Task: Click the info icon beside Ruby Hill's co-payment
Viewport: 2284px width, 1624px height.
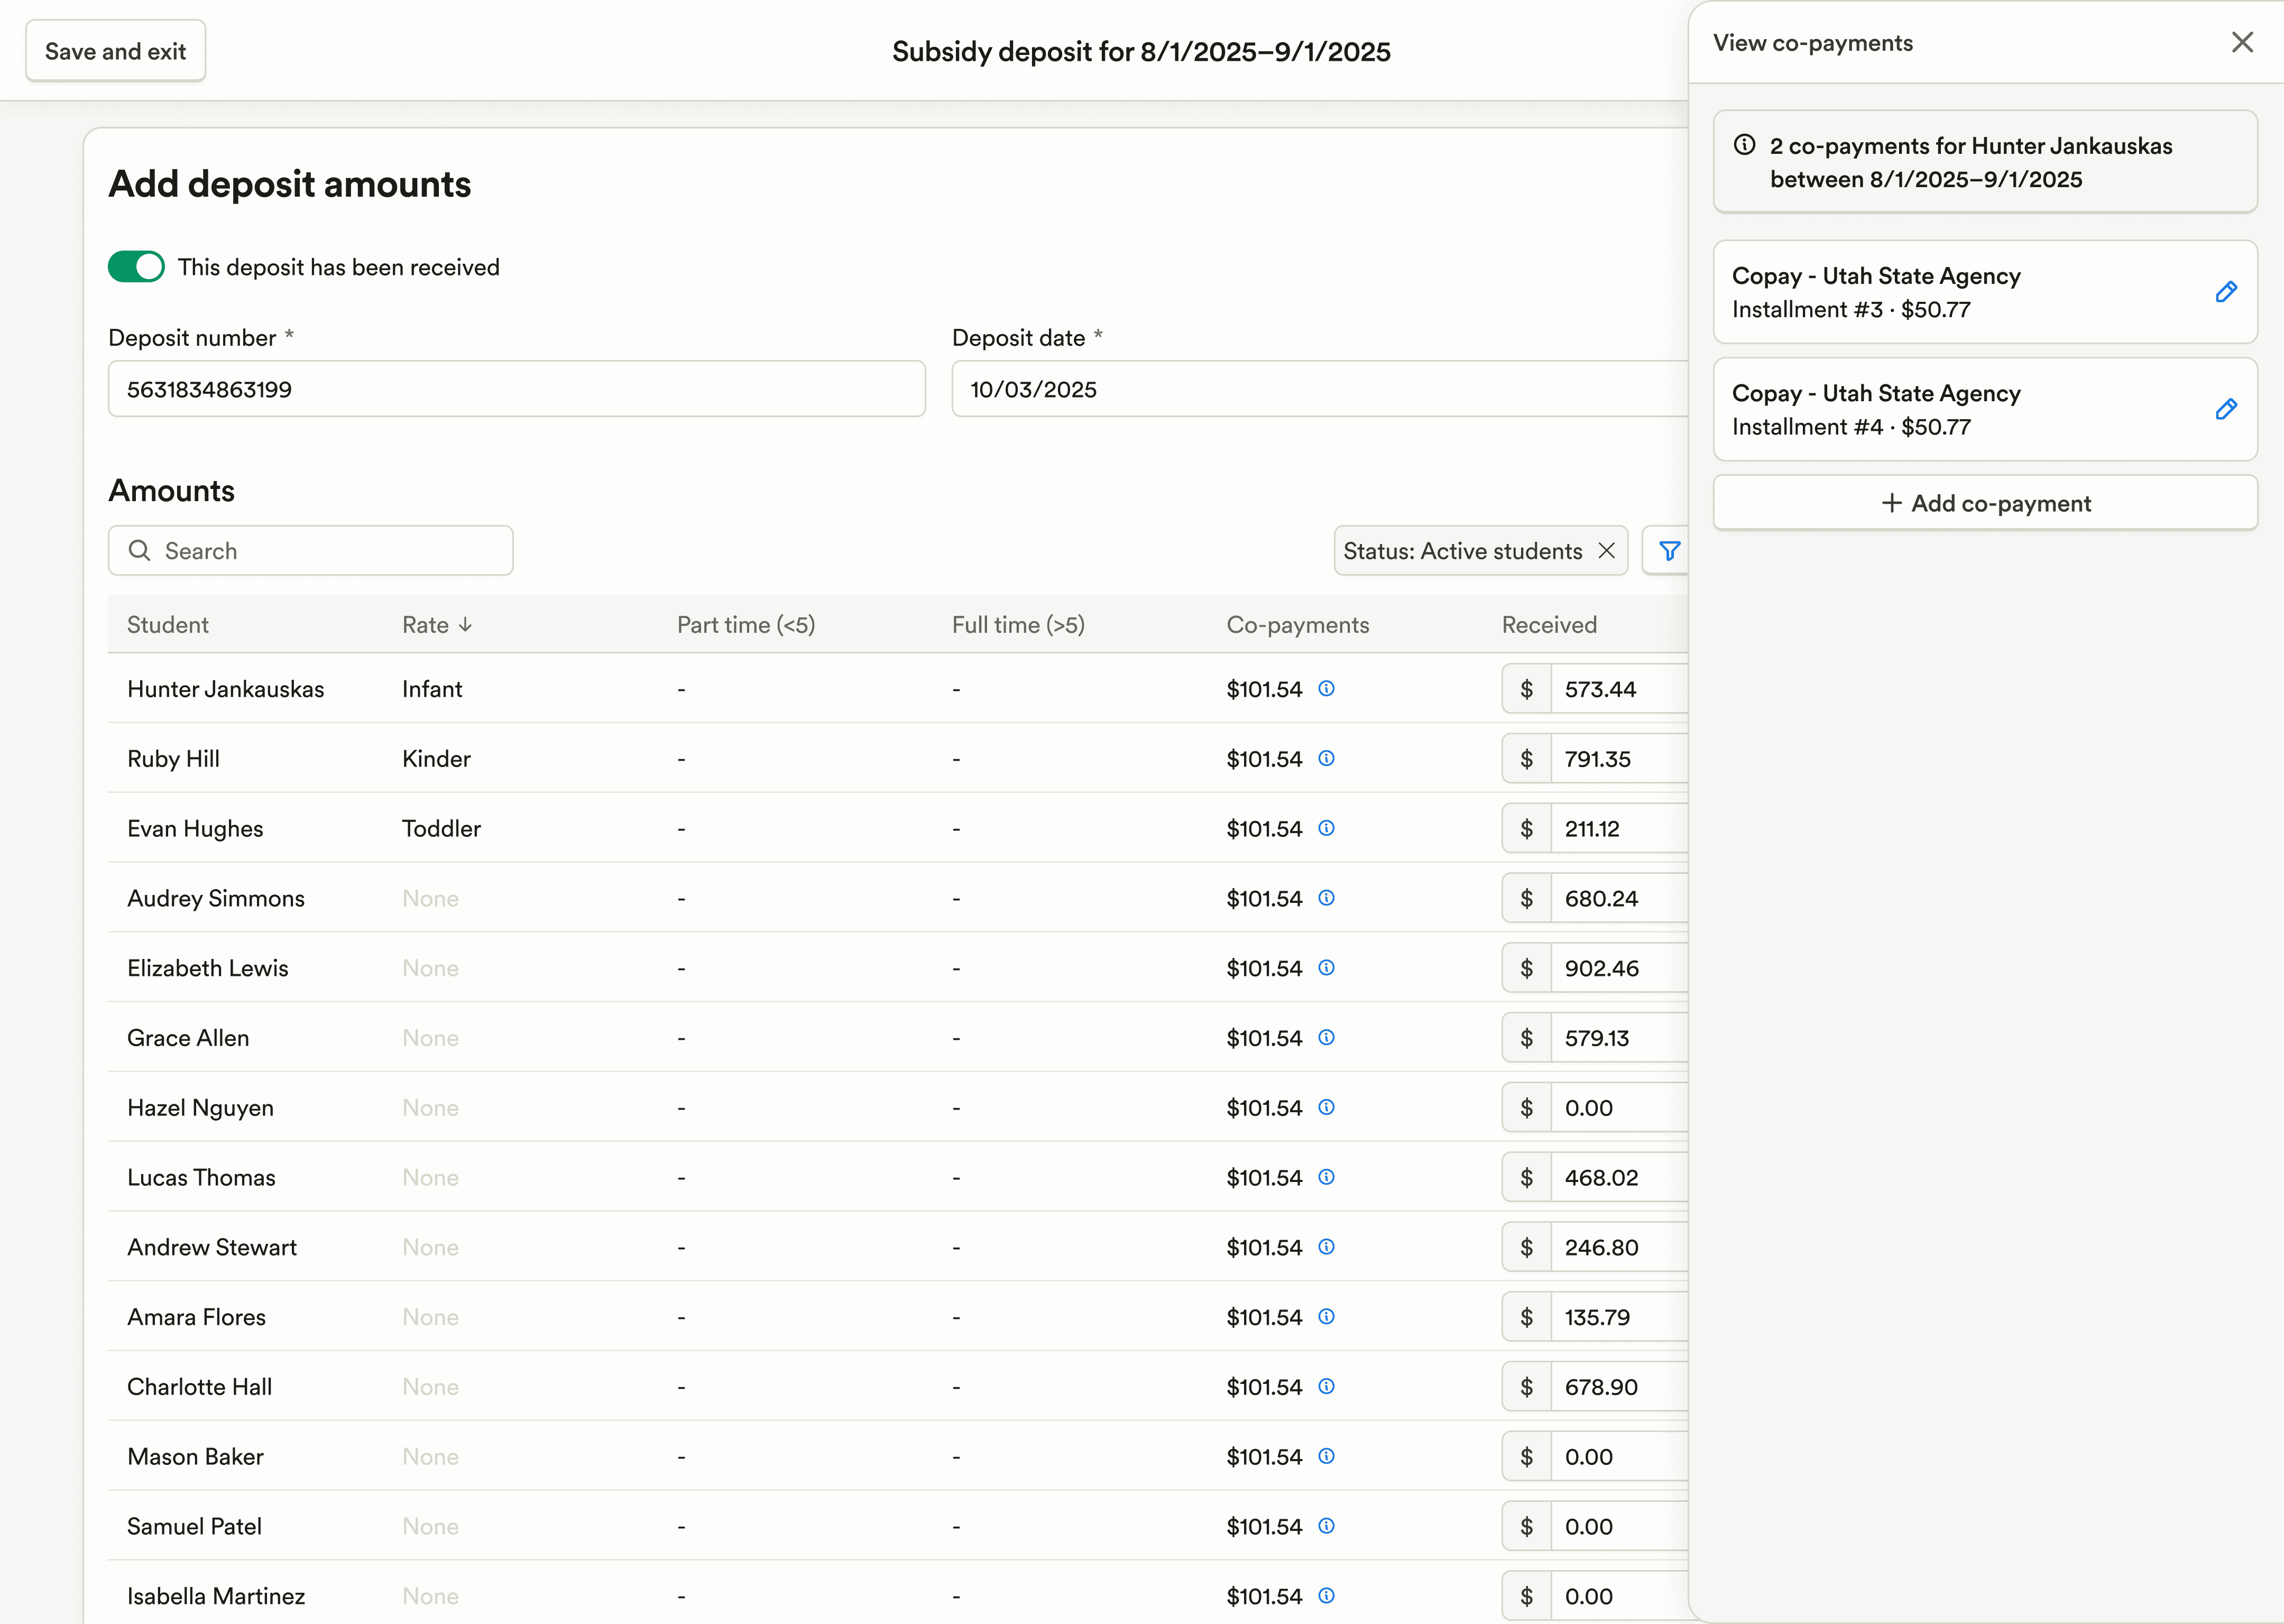Action: (1326, 758)
